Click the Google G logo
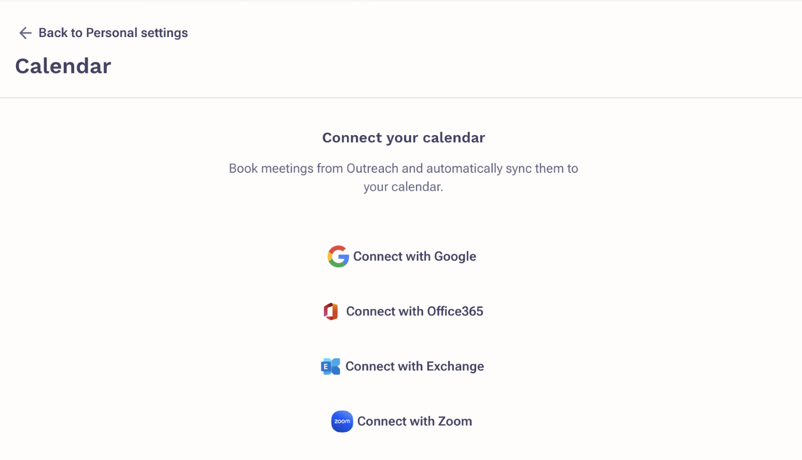 [338, 256]
